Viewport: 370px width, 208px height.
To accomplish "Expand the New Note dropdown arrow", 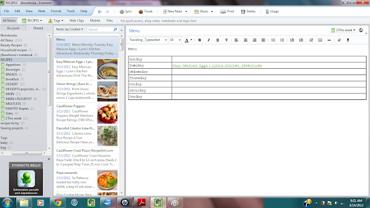I will (x=186, y=12).
